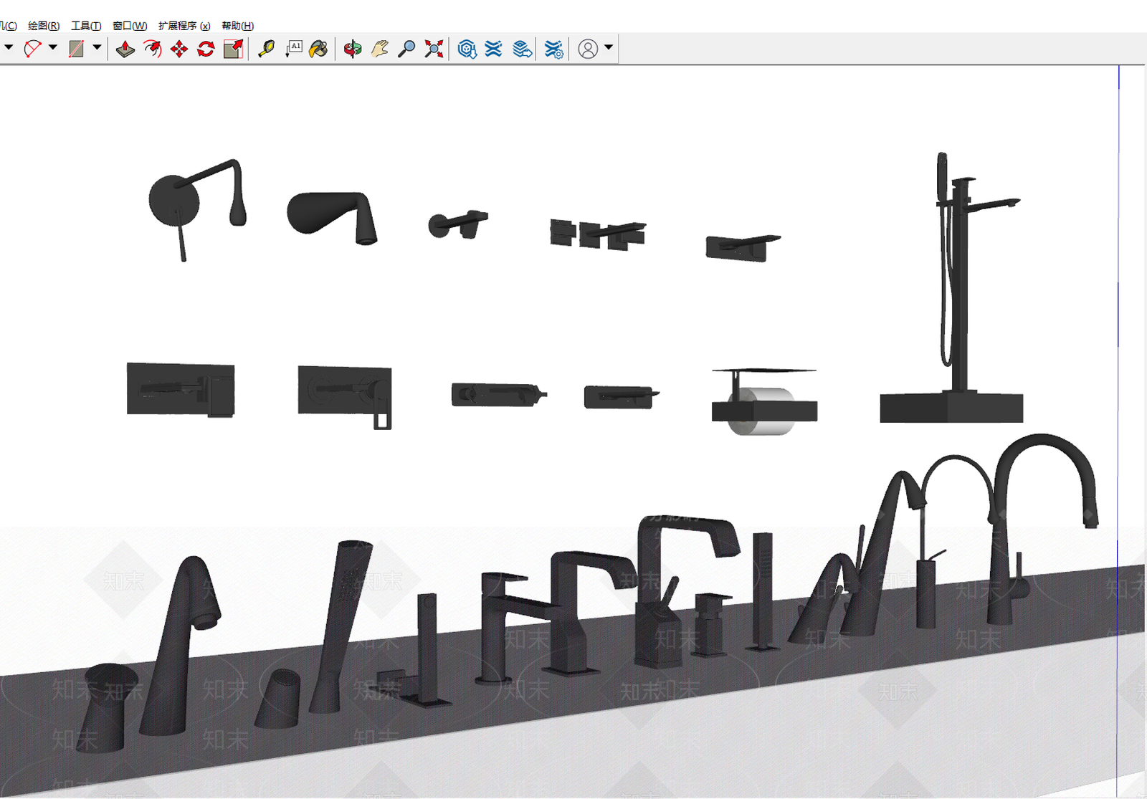
Task: Select the Arc drawing tool
Action: click(x=32, y=49)
